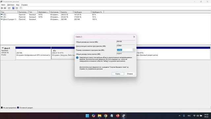Open the Вид menu
The image size is (211, 119).
click(17, 5)
